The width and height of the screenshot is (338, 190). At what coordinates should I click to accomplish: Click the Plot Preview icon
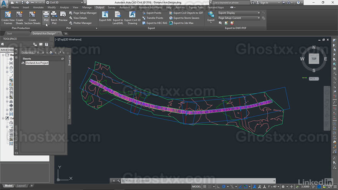[x=63, y=15]
